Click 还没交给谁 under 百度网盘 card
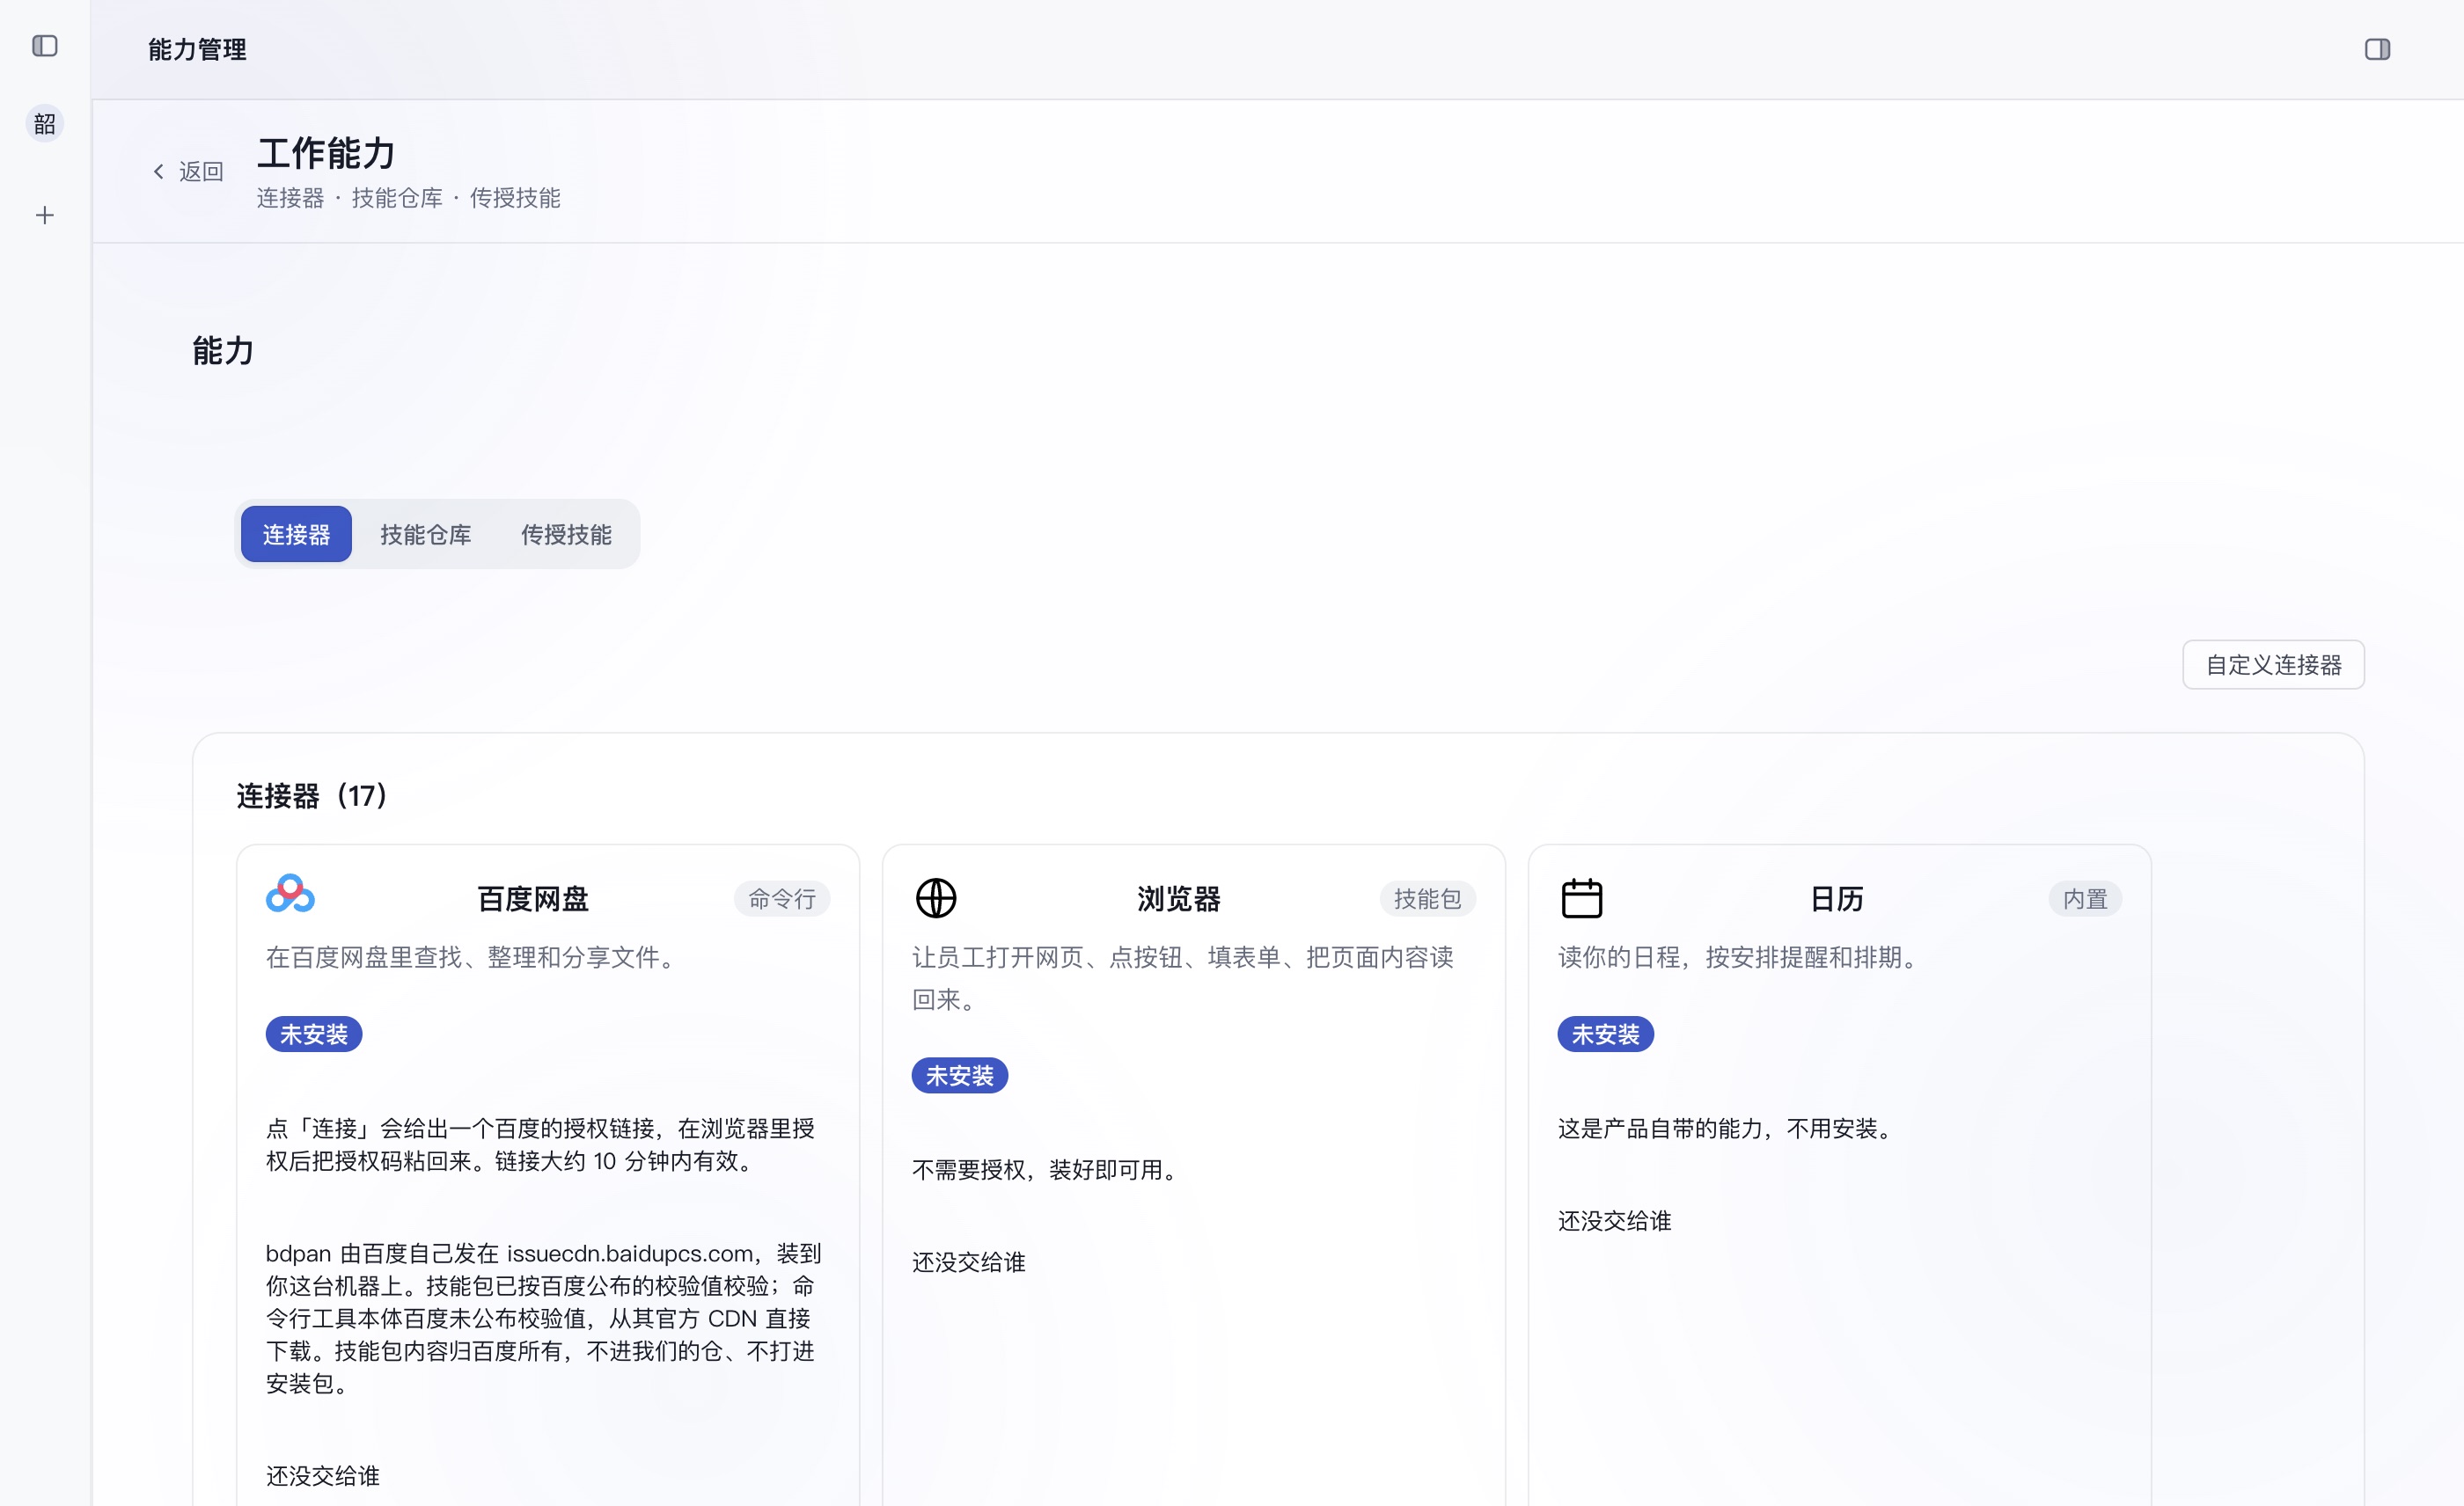2464x1506 pixels. (x=323, y=1476)
